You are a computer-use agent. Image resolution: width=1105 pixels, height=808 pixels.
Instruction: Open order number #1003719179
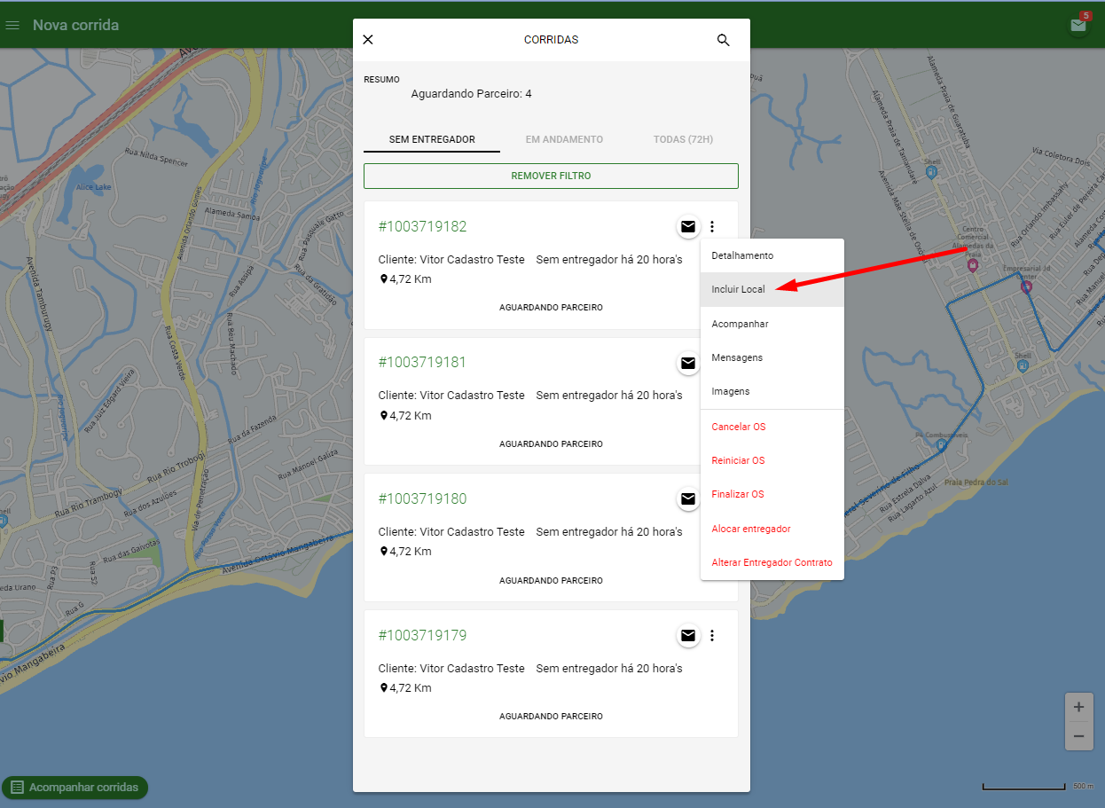[x=422, y=636]
